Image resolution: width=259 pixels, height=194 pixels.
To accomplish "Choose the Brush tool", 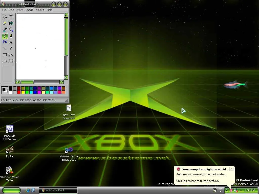I will (11, 36).
